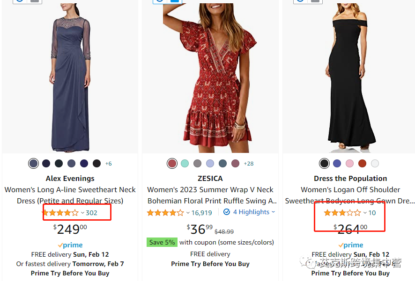Click the red floral ZESICA dress photo
Screen dimensions: 415x281
(x=210, y=77)
